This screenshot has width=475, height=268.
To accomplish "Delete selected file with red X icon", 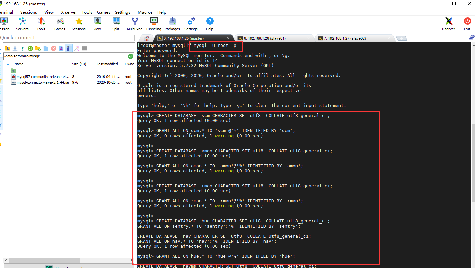I will click(x=54, y=49).
